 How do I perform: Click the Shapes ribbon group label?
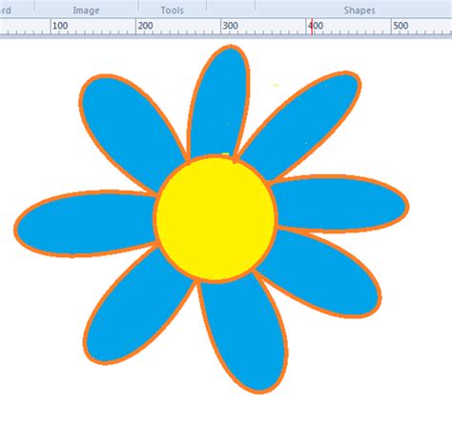pos(360,10)
